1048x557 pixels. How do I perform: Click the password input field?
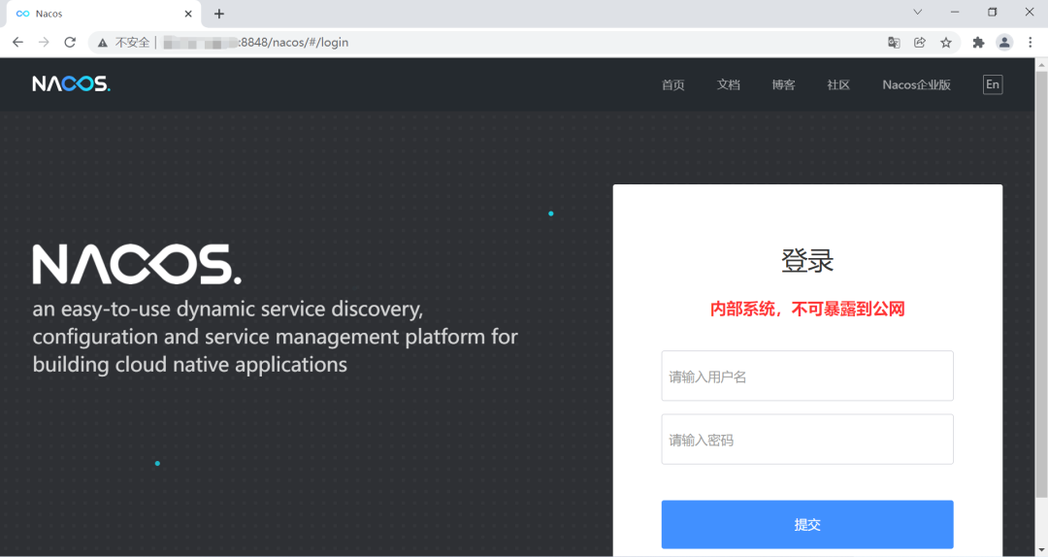807,440
